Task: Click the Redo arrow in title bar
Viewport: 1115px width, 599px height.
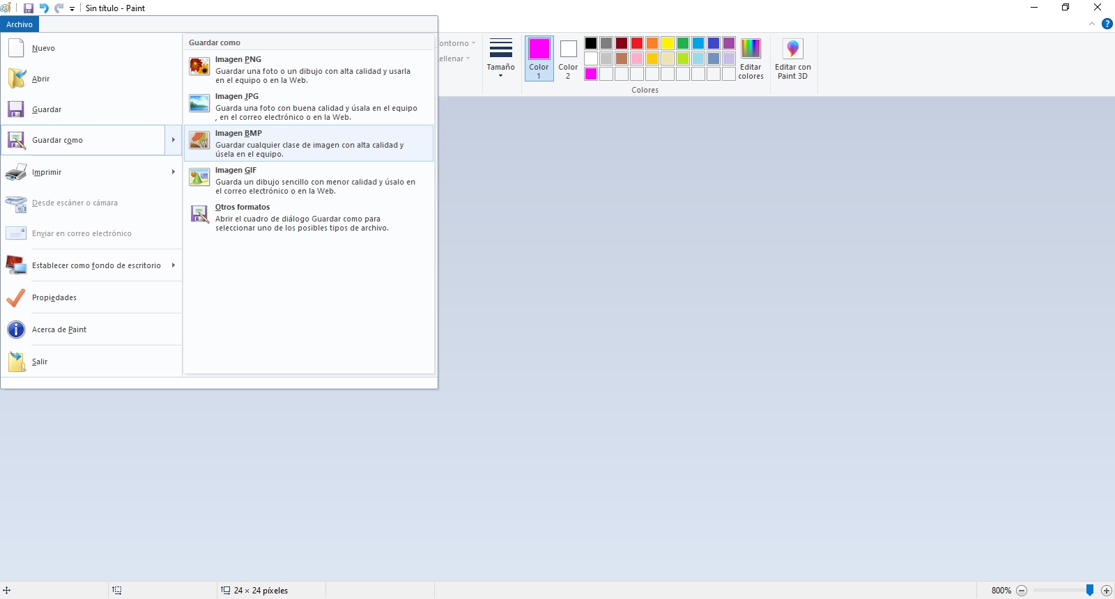Action: point(59,8)
